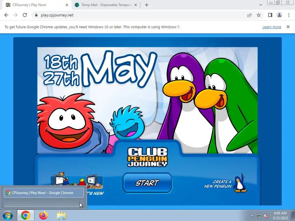Close the CPJourney tab
The height and width of the screenshot is (221, 295).
[x=67, y=5]
